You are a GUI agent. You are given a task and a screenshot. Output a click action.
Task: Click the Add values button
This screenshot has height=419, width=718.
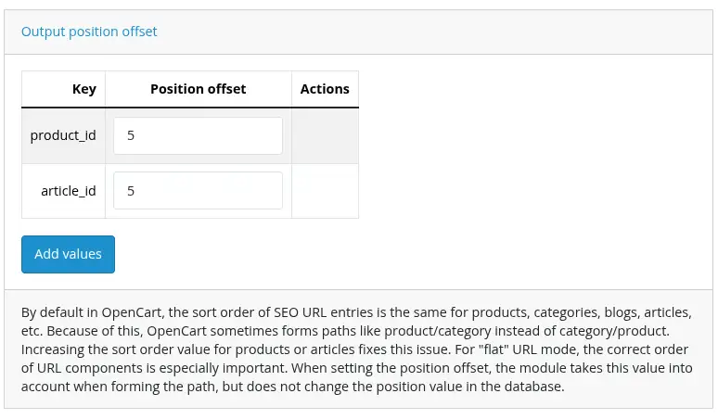68,254
